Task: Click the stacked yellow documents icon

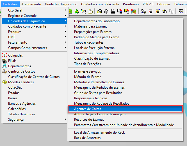Action: [165, 12]
